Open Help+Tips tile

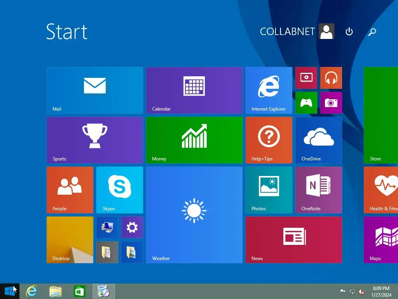(269, 140)
